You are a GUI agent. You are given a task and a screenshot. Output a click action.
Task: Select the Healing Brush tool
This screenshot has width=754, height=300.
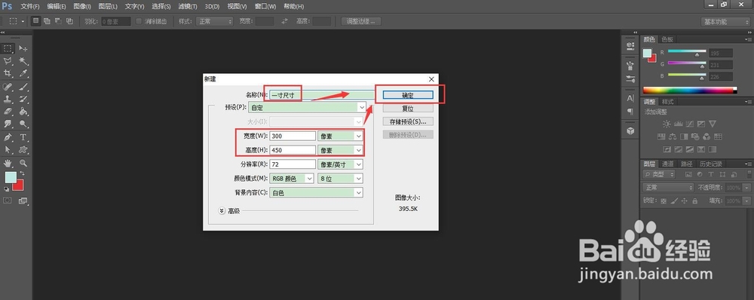(8, 87)
